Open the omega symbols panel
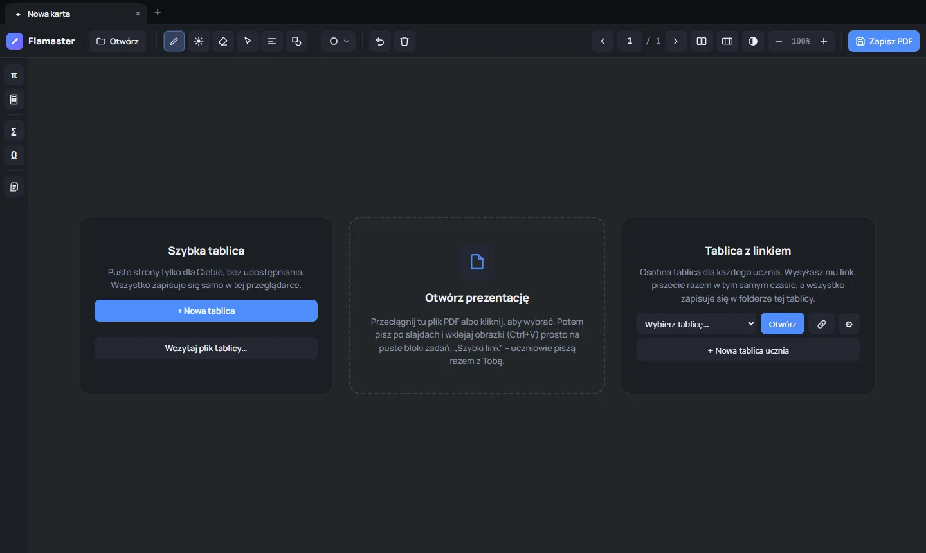 [14, 155]
